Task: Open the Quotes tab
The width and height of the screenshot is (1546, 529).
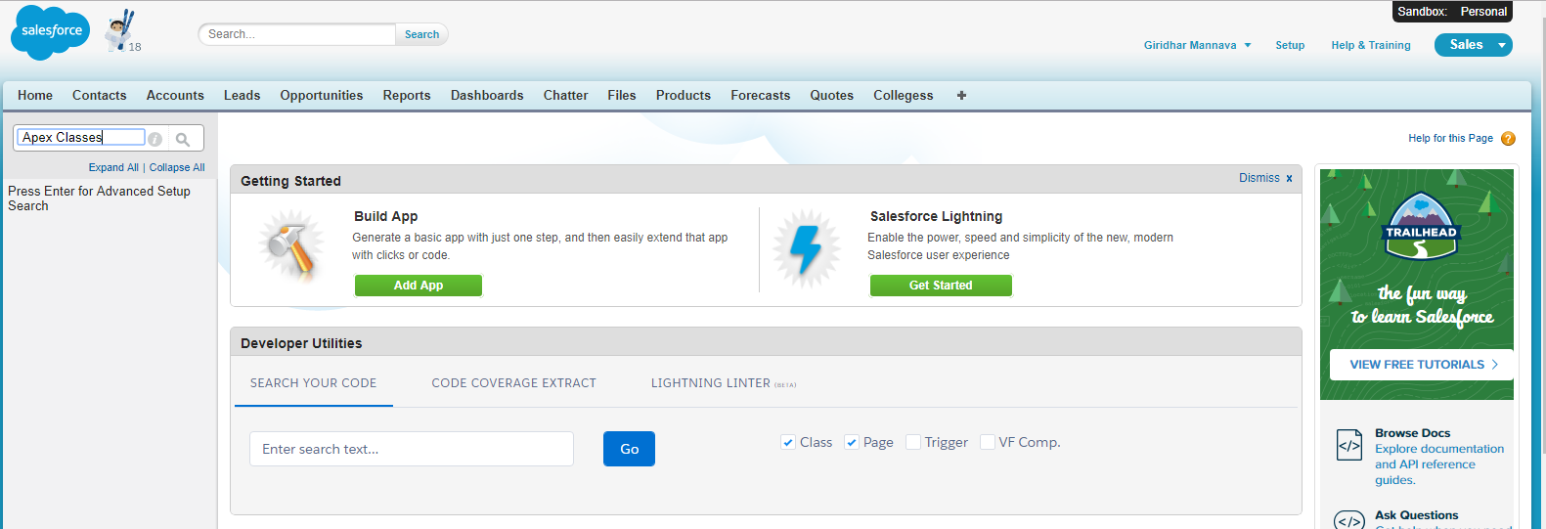Action: [832, 95]
